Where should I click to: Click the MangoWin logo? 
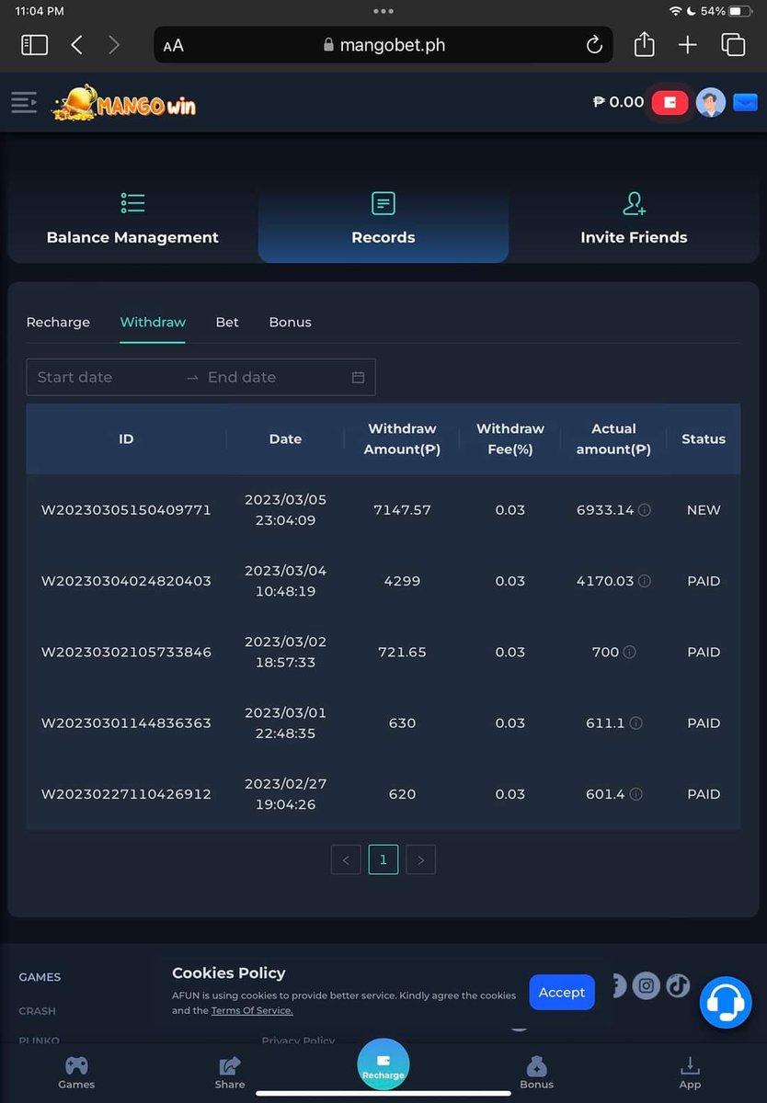[x=124, y=102]
